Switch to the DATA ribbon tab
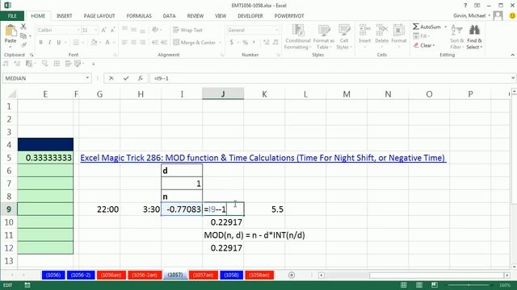The height and width of the screenshot is (290, 517). click(x=169, y=16)
